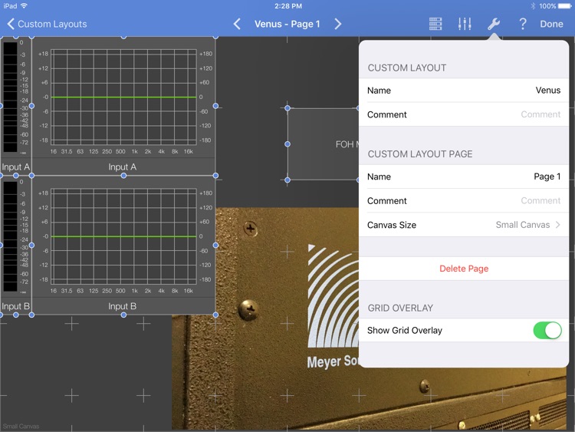This screenshot has height=432, width=575.
Task: Edit the page name Page 1
Action: click(464, 176)
